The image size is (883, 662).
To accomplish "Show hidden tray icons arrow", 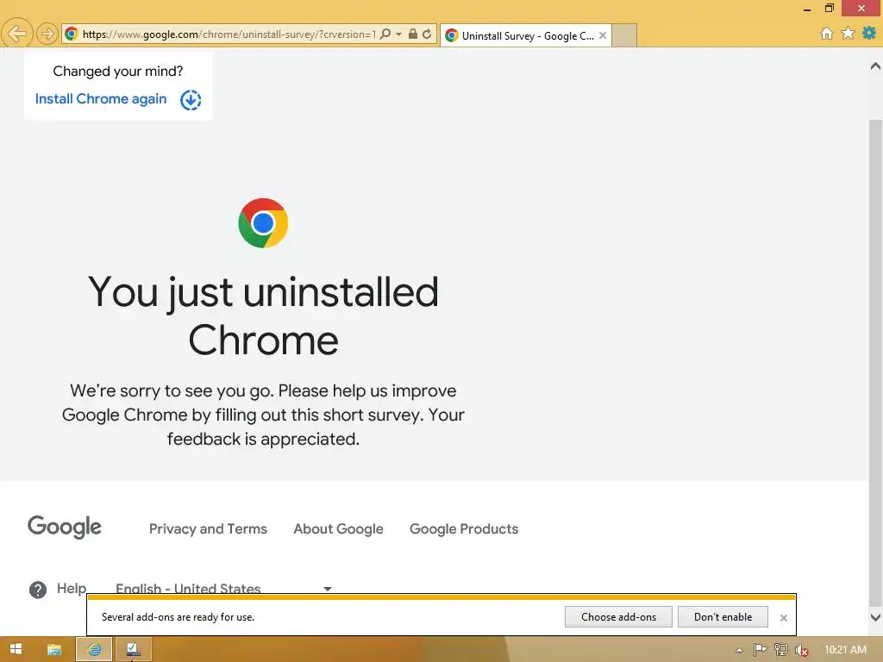I will click(739, 650).
